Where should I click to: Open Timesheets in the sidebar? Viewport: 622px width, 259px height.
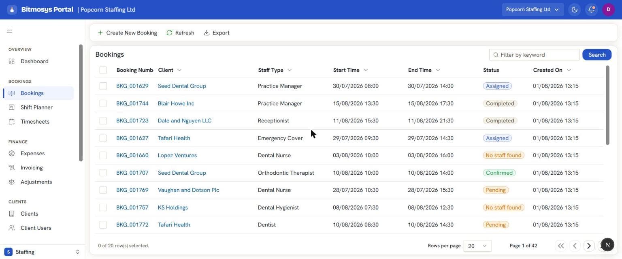coord(38,122)
